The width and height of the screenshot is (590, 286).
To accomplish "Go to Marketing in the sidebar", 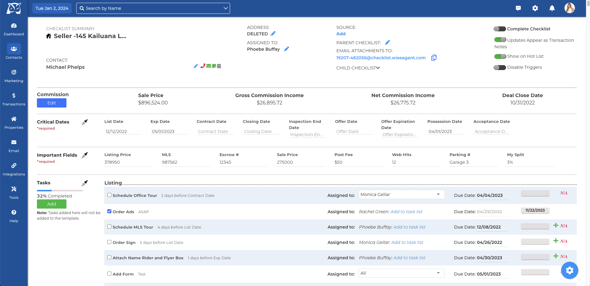I will pyautogui.click(x=14, y=76).
